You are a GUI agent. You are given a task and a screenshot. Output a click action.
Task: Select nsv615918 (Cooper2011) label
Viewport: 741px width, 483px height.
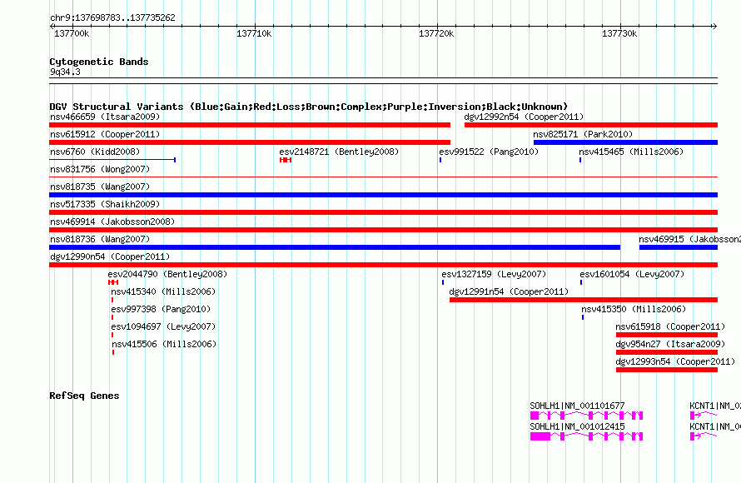(x=670, y=326)
